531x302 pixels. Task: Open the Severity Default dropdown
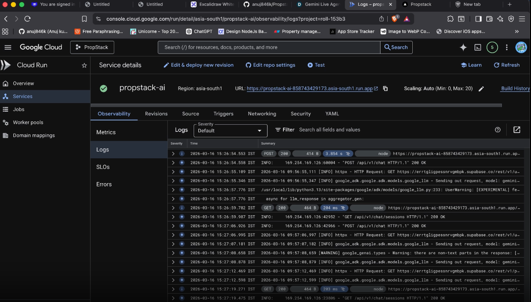click(x=230, y=130)
